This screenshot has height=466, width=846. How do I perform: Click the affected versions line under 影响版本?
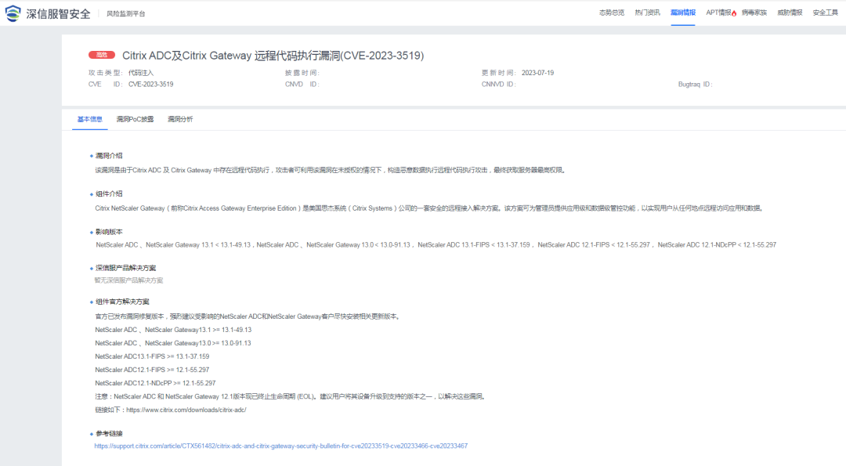tap(436, 245)
